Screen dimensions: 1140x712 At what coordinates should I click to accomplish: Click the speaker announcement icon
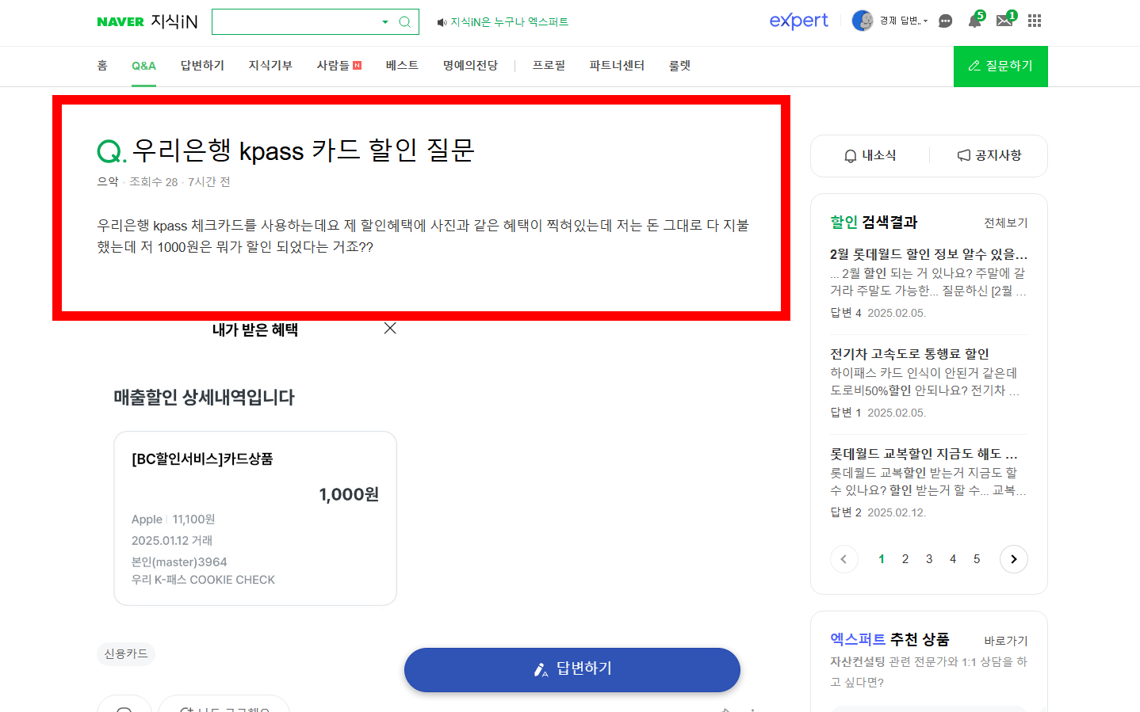[x=442, y=22]
